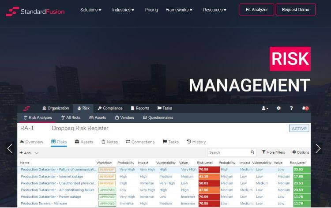
Task: Open the Overview tab
Action: (31, 142)
